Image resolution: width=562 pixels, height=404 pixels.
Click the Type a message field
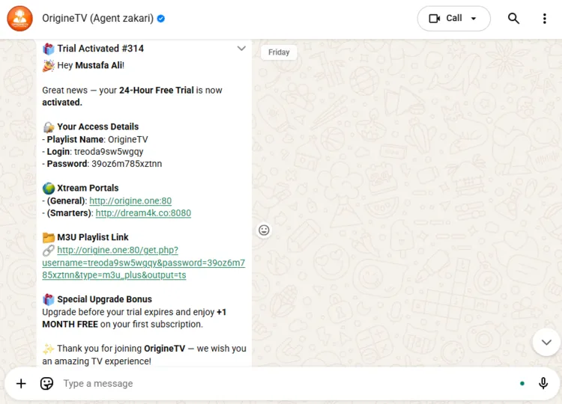pos(285,384)
